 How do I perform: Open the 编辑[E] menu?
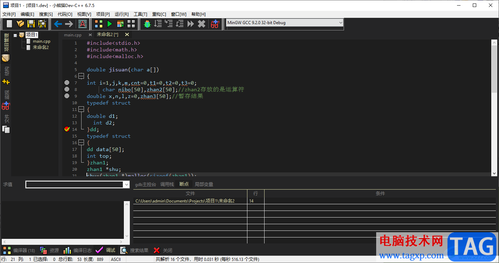click(27, 14)
